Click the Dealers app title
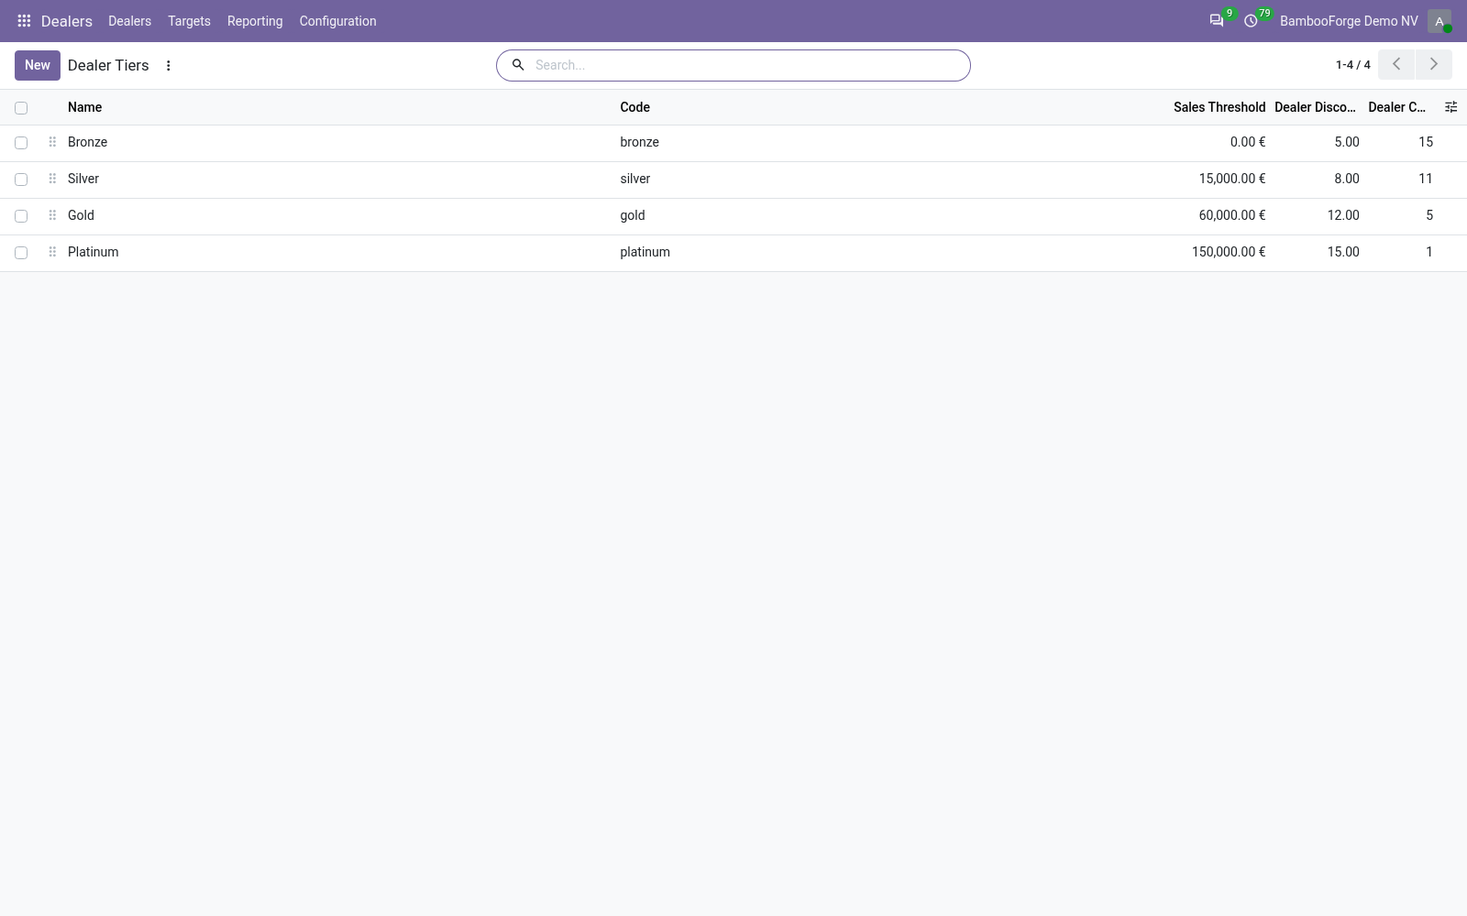This screenshot has width=1467, height=916. click(67, 21)
